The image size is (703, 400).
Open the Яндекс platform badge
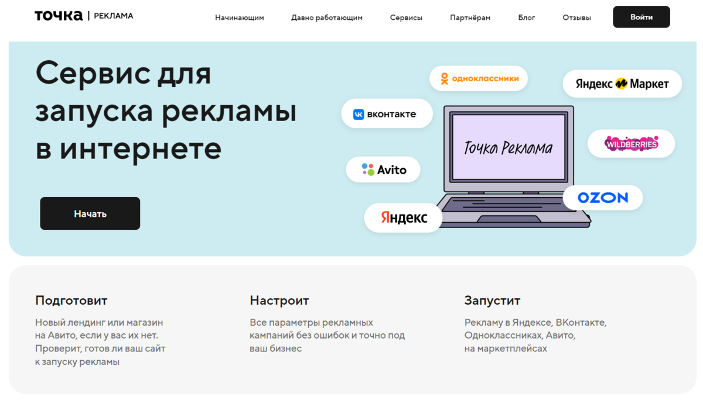403,217
